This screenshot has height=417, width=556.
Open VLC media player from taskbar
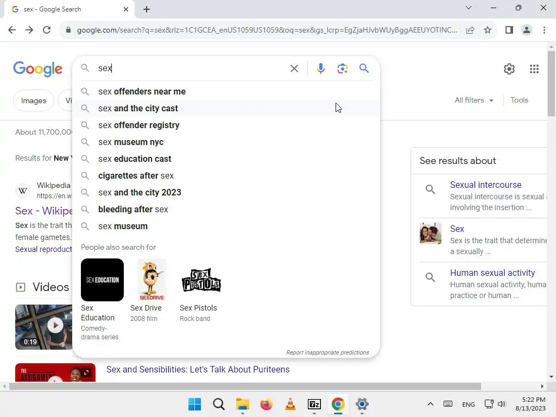click(x=290, y=404)
